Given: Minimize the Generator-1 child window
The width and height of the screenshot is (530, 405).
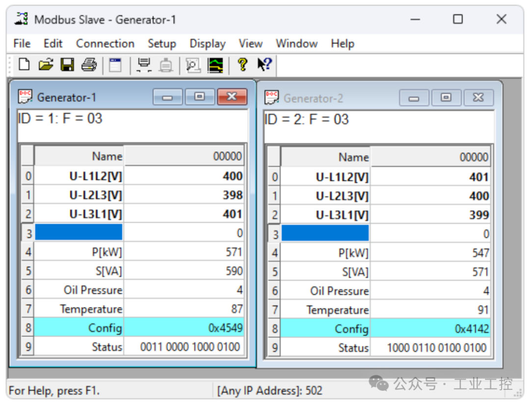Looking at the screenshot, I should click(167, 97).
